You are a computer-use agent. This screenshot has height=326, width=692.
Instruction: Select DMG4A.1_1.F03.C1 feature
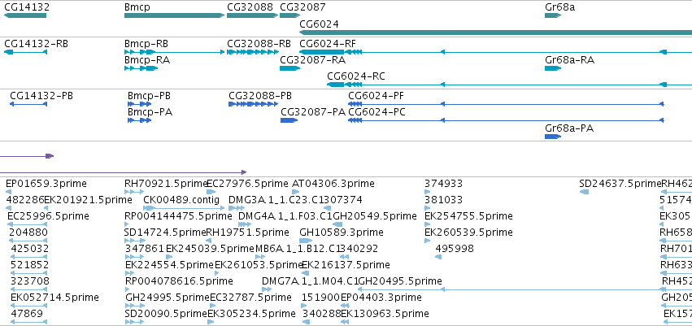pyautogui.click(x=245, y=224)
